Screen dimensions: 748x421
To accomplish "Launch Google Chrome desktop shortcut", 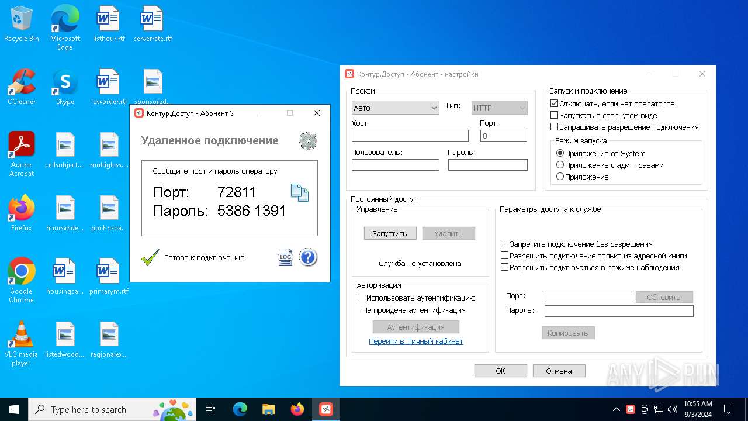I will tap(22, 281).
